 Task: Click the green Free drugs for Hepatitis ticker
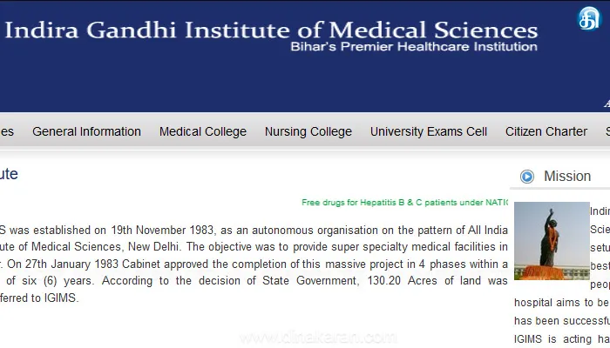tap(404, 203)
